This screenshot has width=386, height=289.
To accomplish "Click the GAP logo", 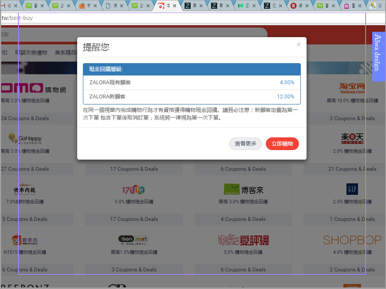I will click(x=352, y=189).
